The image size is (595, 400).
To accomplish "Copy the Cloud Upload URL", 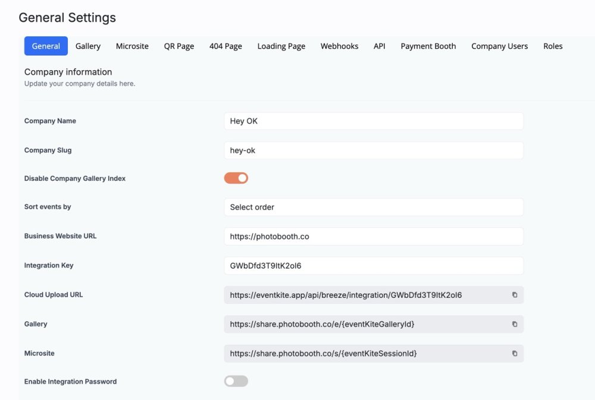I will [x=515, y=295].
